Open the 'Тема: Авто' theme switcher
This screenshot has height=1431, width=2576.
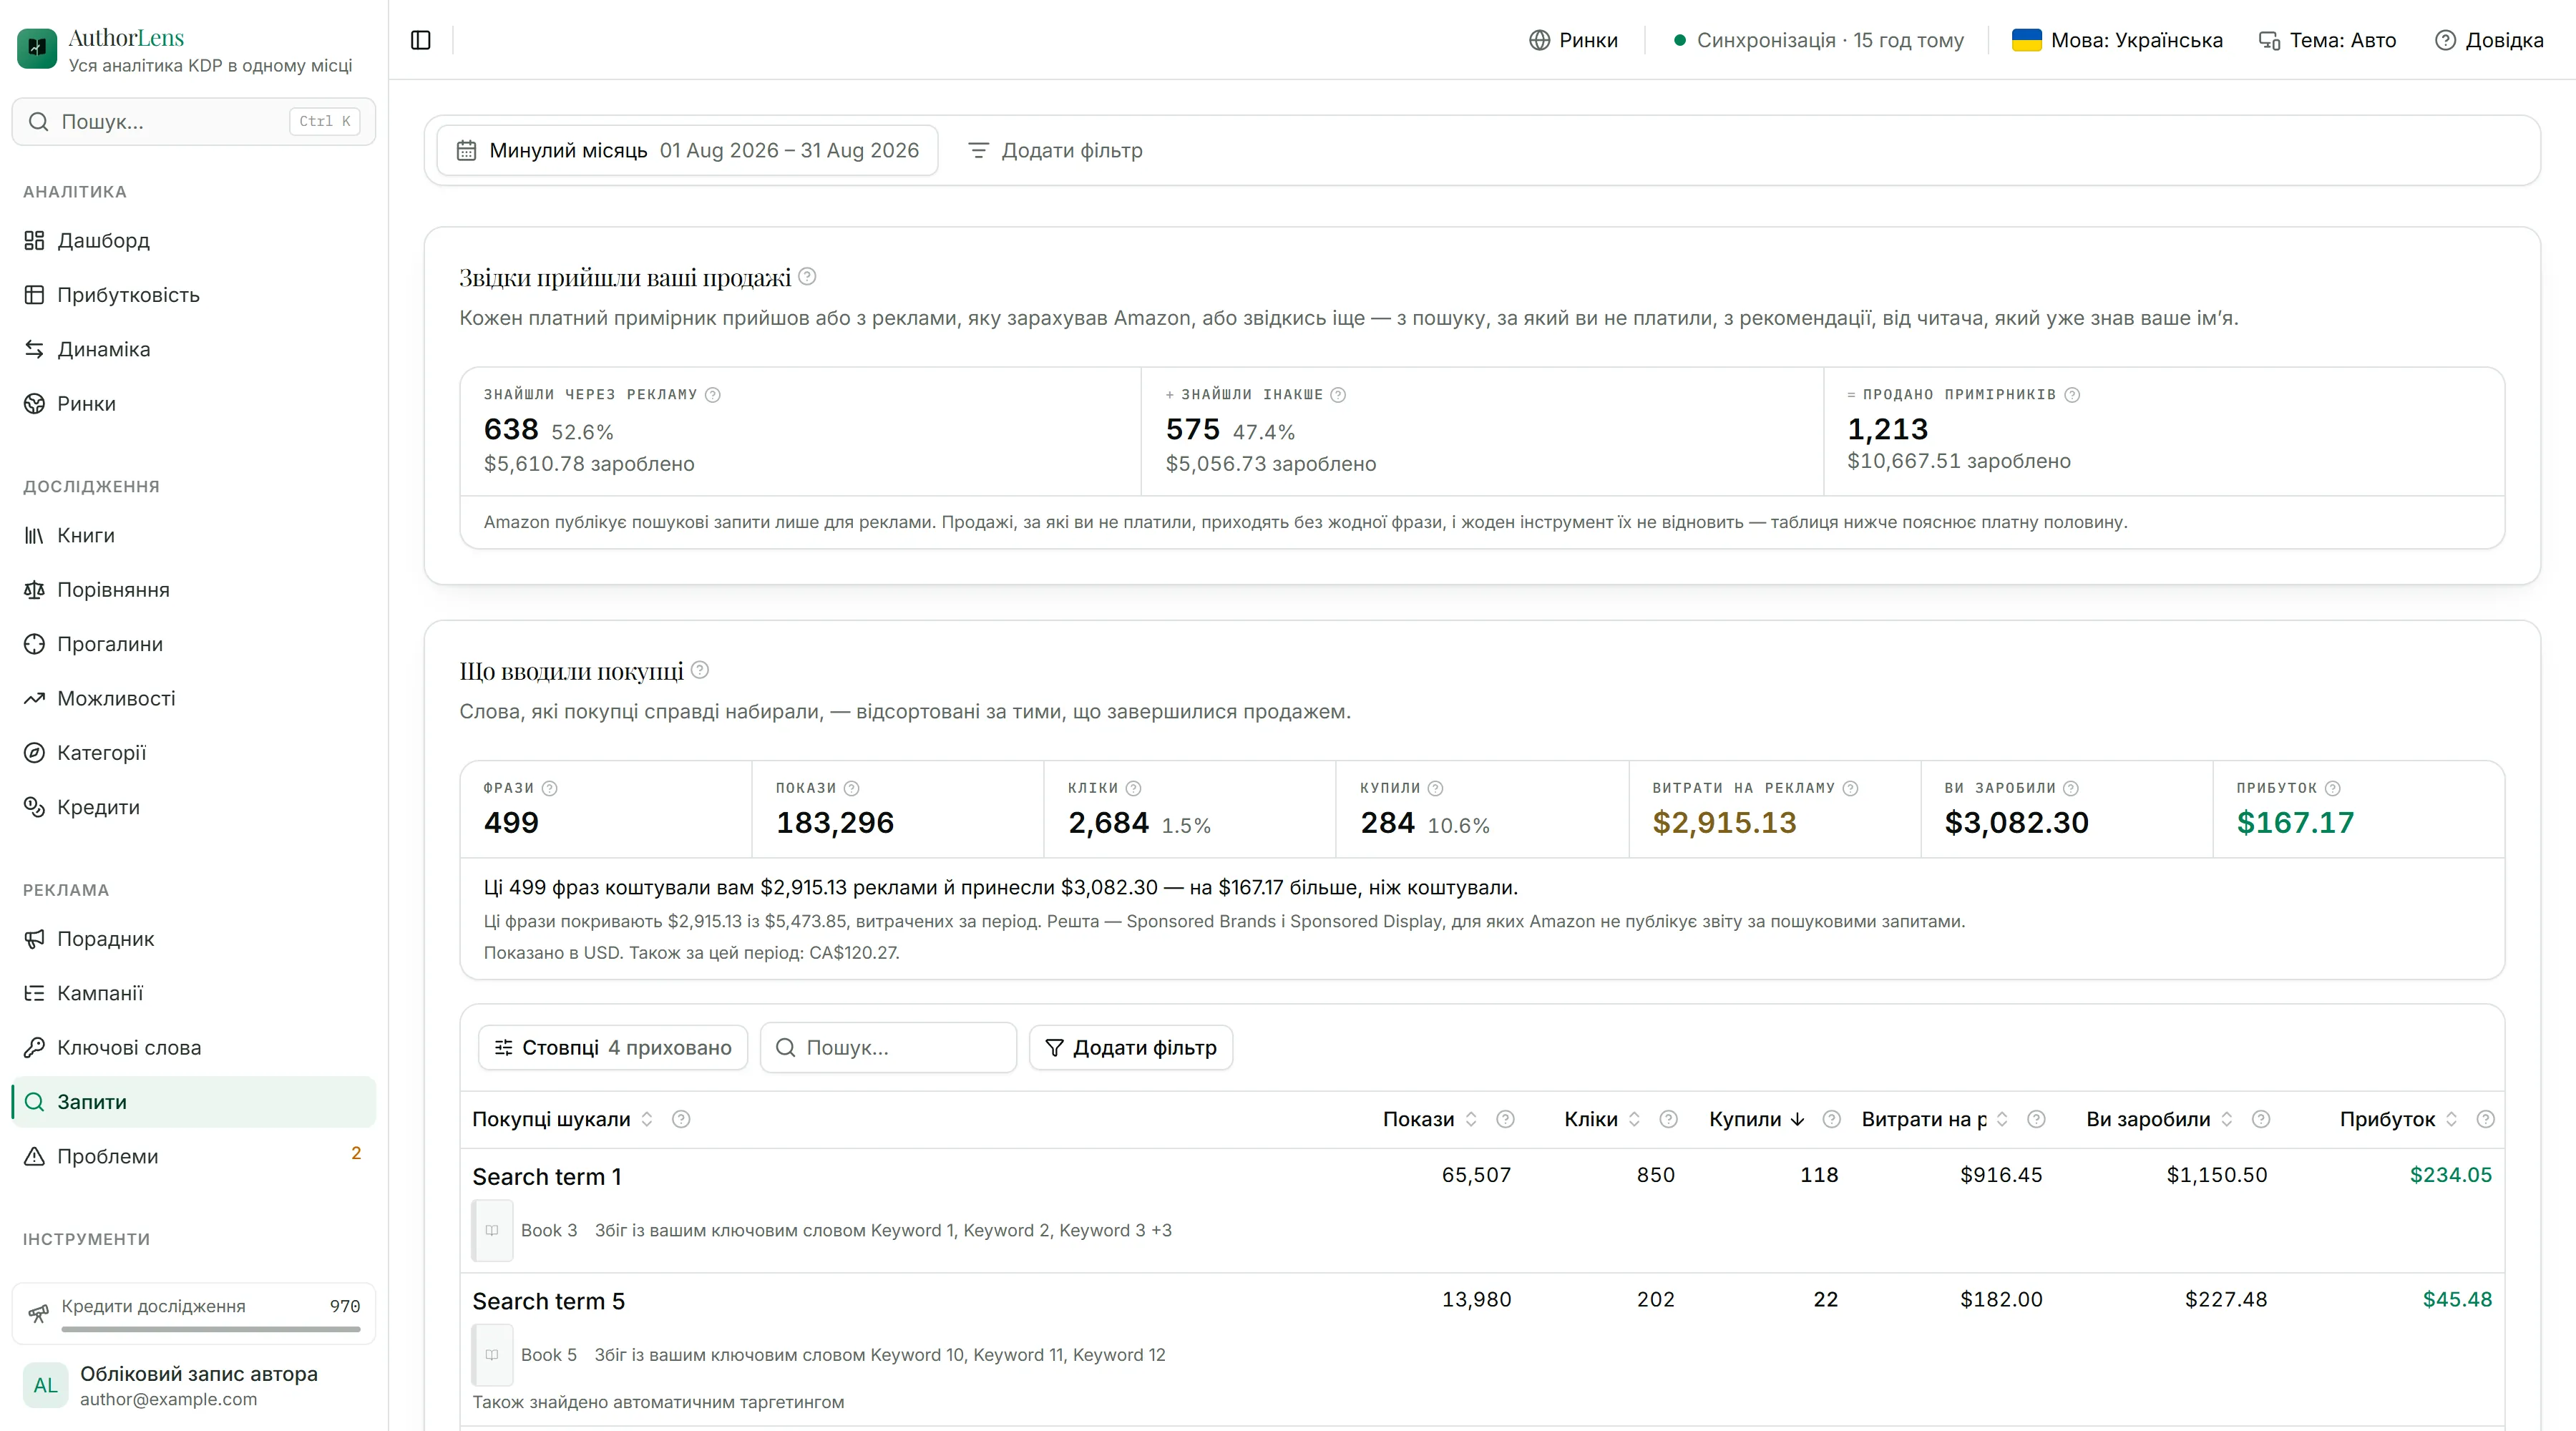(2328, 40)
